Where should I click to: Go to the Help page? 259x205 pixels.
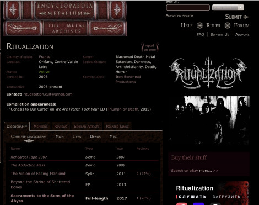click(x=187, y=25)
